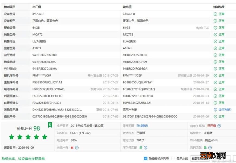This screenshot has width=236, height=163.
Task: Click the question mark icon in 液晶显示屏 row
Action: coord(215,110)
